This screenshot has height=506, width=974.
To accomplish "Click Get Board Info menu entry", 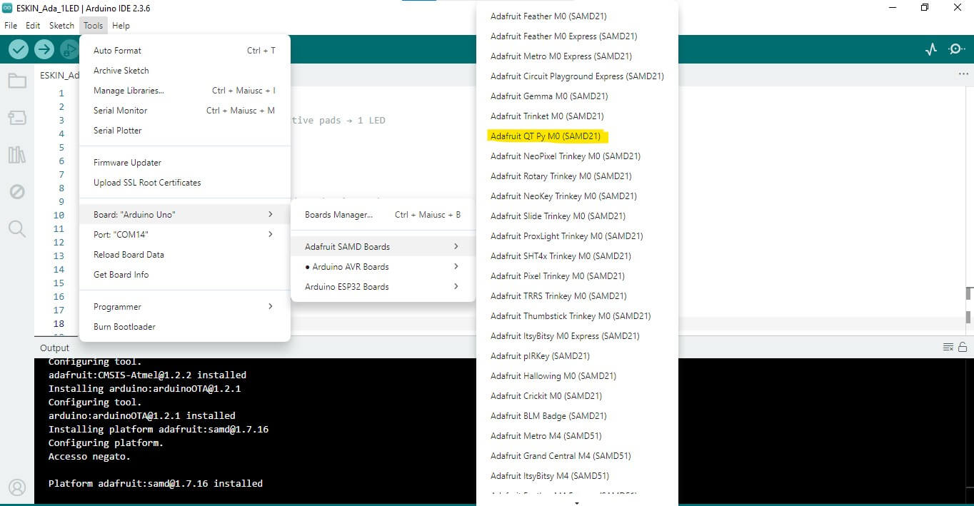I will click(x=121, y=275).
